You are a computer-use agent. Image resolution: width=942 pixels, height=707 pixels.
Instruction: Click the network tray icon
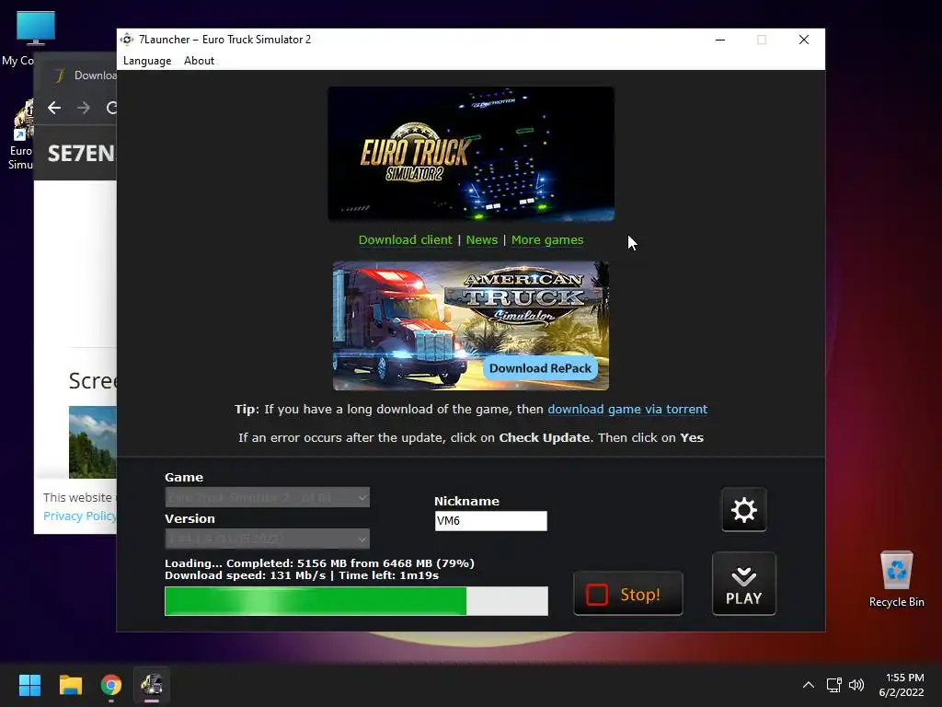point(833,685)
